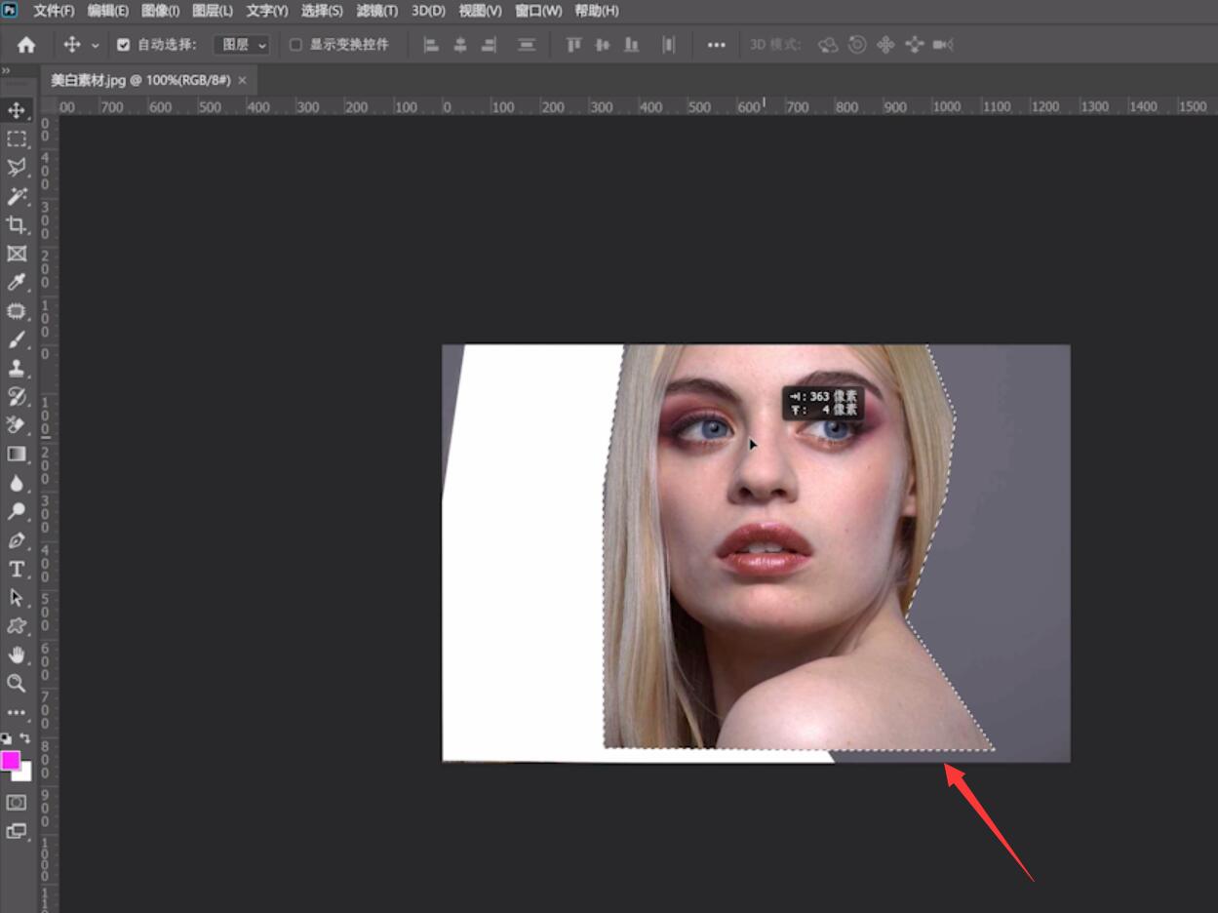Open more align and distribute options
The width and height of the screenshot is (1218, 913).
point(717,45)
